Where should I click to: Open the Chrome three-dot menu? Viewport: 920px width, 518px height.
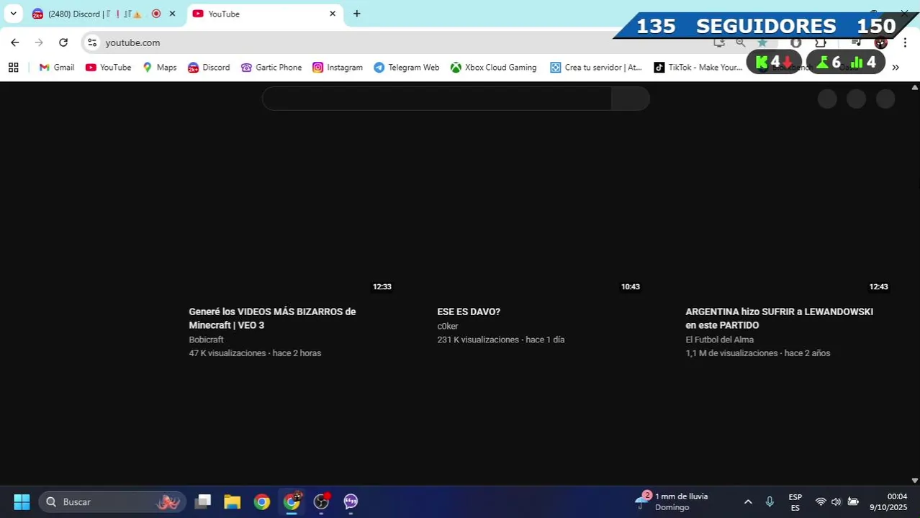(x=904, y=42)
